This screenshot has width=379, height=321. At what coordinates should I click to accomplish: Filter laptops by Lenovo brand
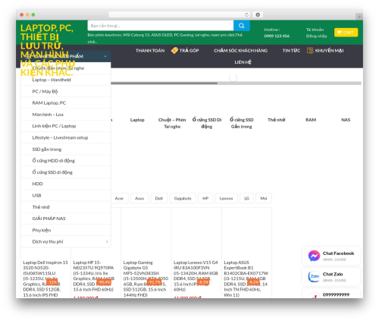(226, 198)
